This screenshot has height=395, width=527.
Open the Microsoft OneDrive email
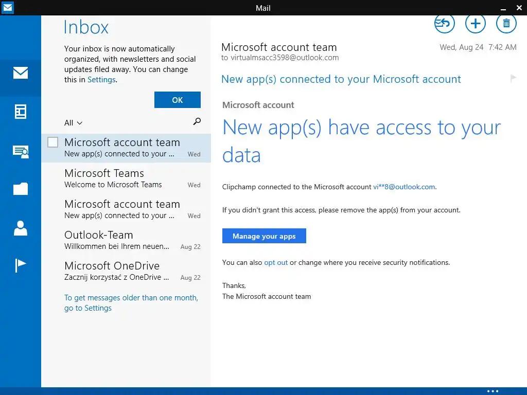coord(126,271)
